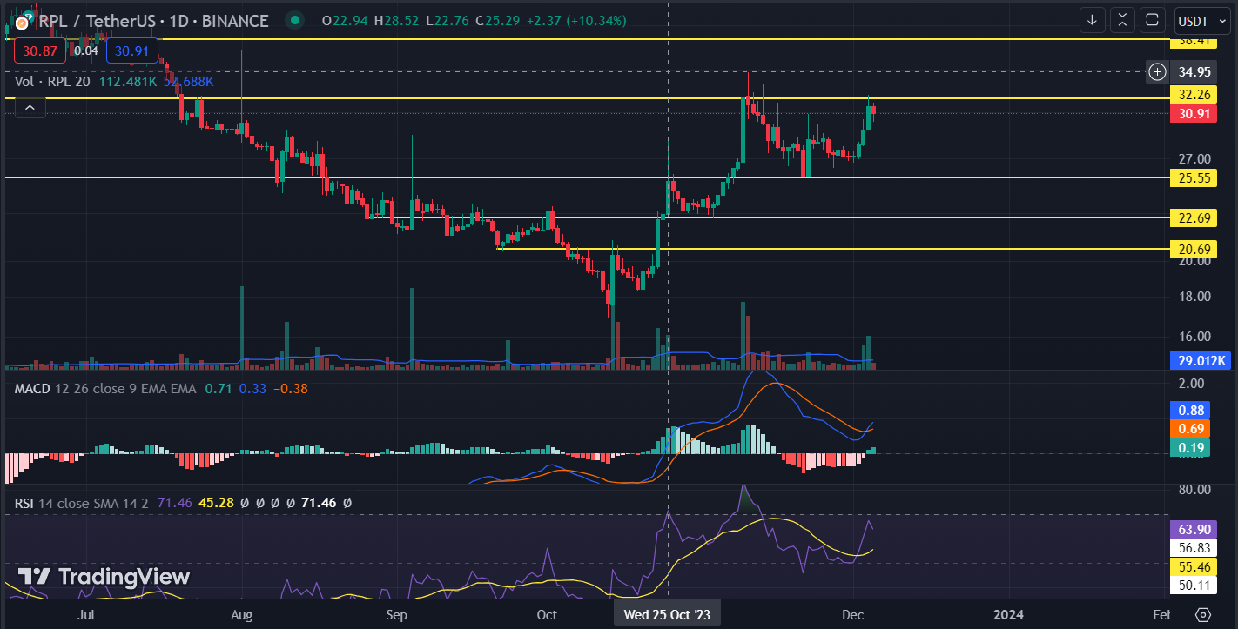
Task: Click the RPL coin logo icon
Action: pos(25,21)
